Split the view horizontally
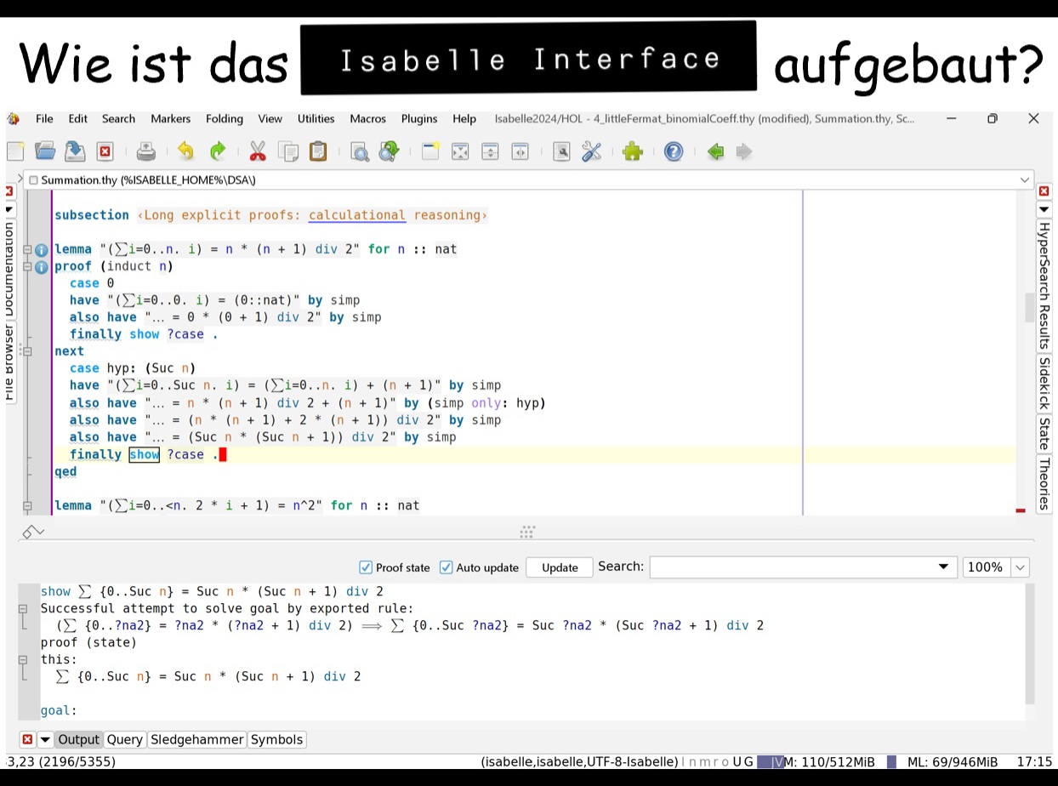Image resolution: width=1058 pixels, height=786 pixels. click(490, 152)
